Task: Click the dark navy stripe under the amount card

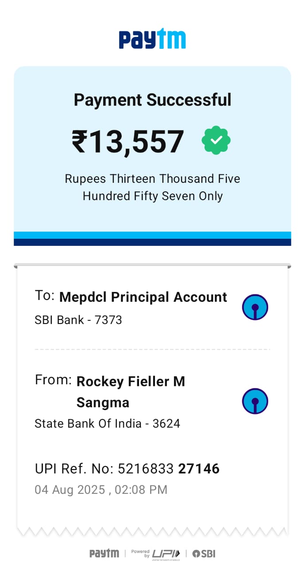Action: click(x=152, y=242)
